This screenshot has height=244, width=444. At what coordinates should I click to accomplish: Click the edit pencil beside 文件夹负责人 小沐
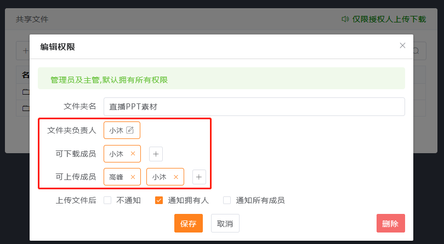click(x=130, y=130)
